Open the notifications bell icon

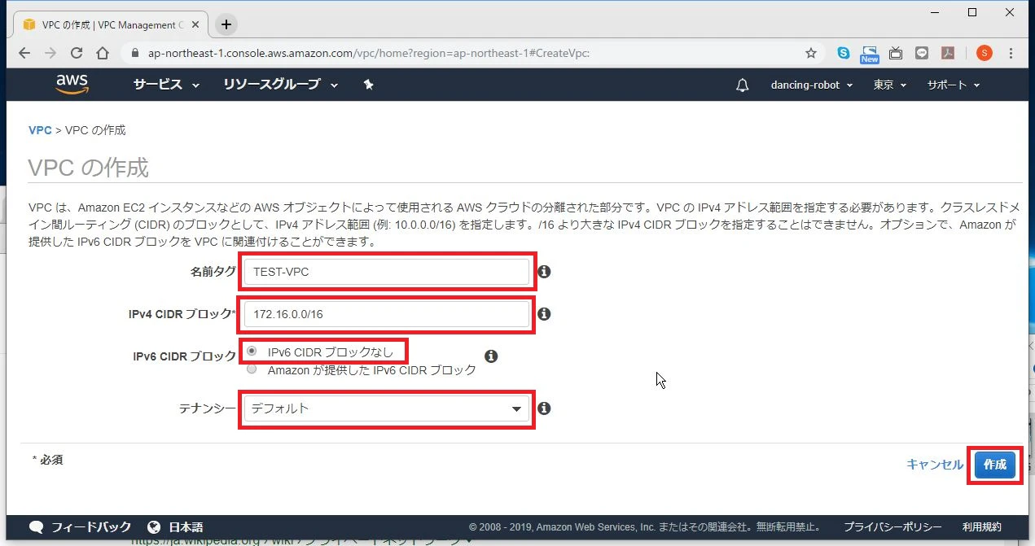pos(742,85)
